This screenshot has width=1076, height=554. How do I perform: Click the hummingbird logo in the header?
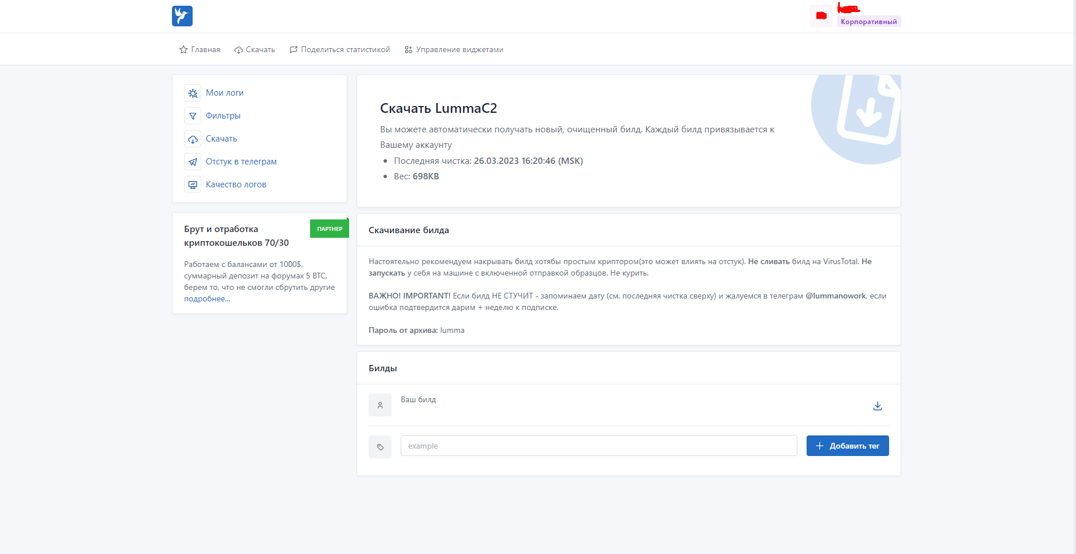point(182,16)
